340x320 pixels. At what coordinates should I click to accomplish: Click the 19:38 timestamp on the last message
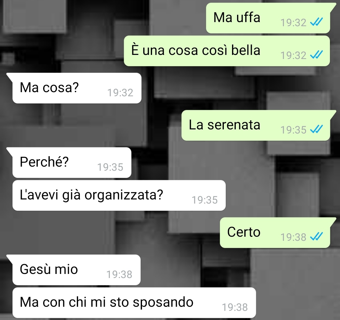point(235,307)
